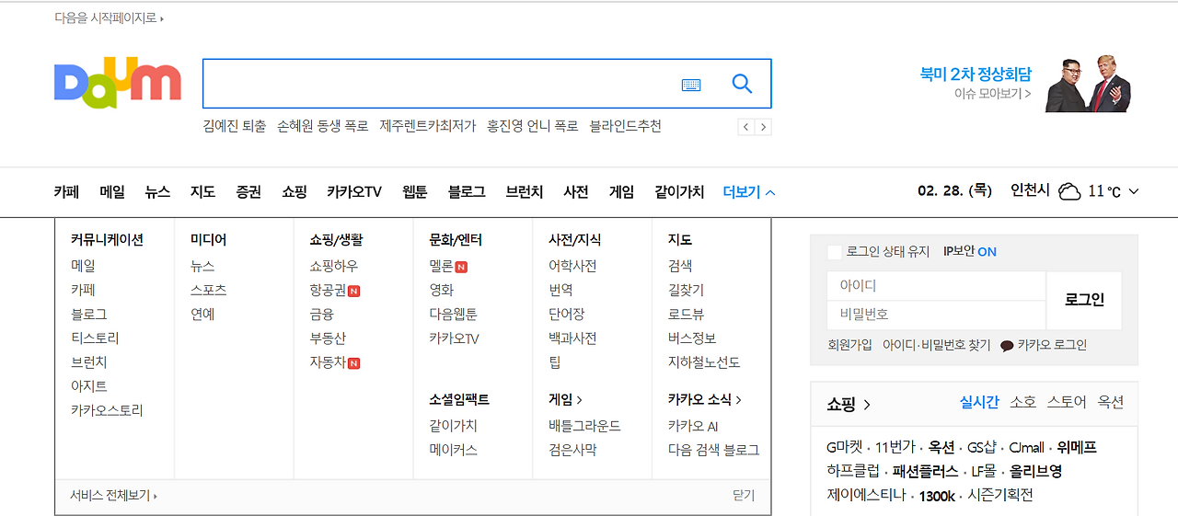The image size is (1178, 516).
Task: Open 지하철노선도 link
Action: coord(704,362)
